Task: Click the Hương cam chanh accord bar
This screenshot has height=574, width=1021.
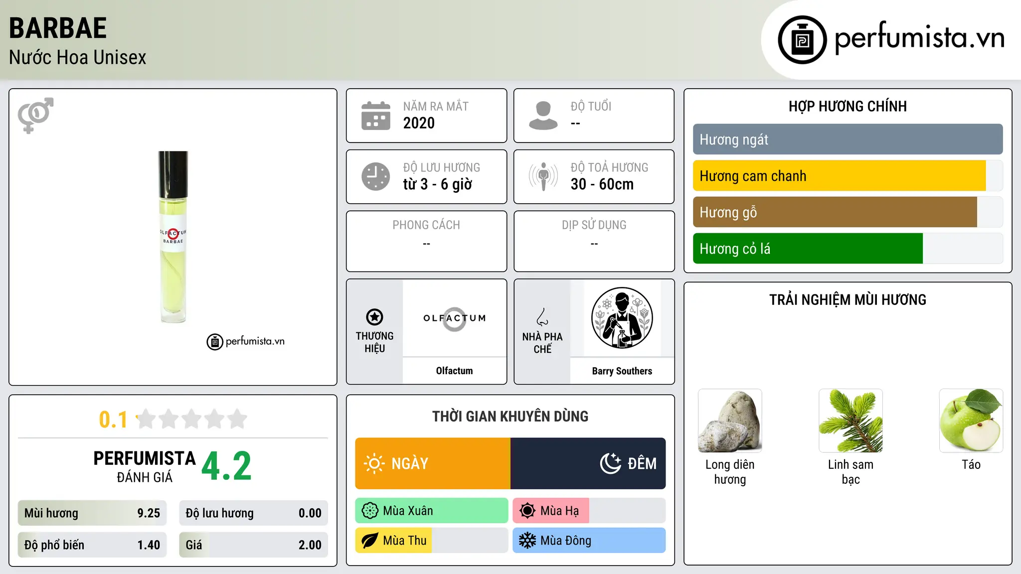Action: (848, 175)
